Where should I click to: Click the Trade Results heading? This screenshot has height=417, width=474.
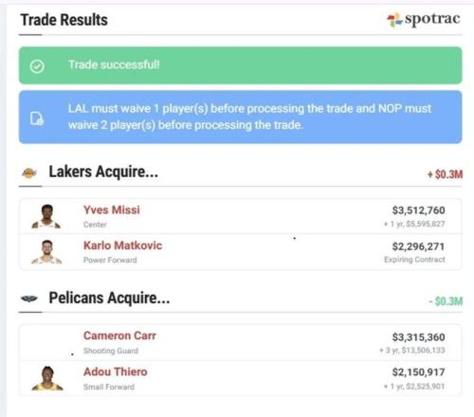coord(64,20)
